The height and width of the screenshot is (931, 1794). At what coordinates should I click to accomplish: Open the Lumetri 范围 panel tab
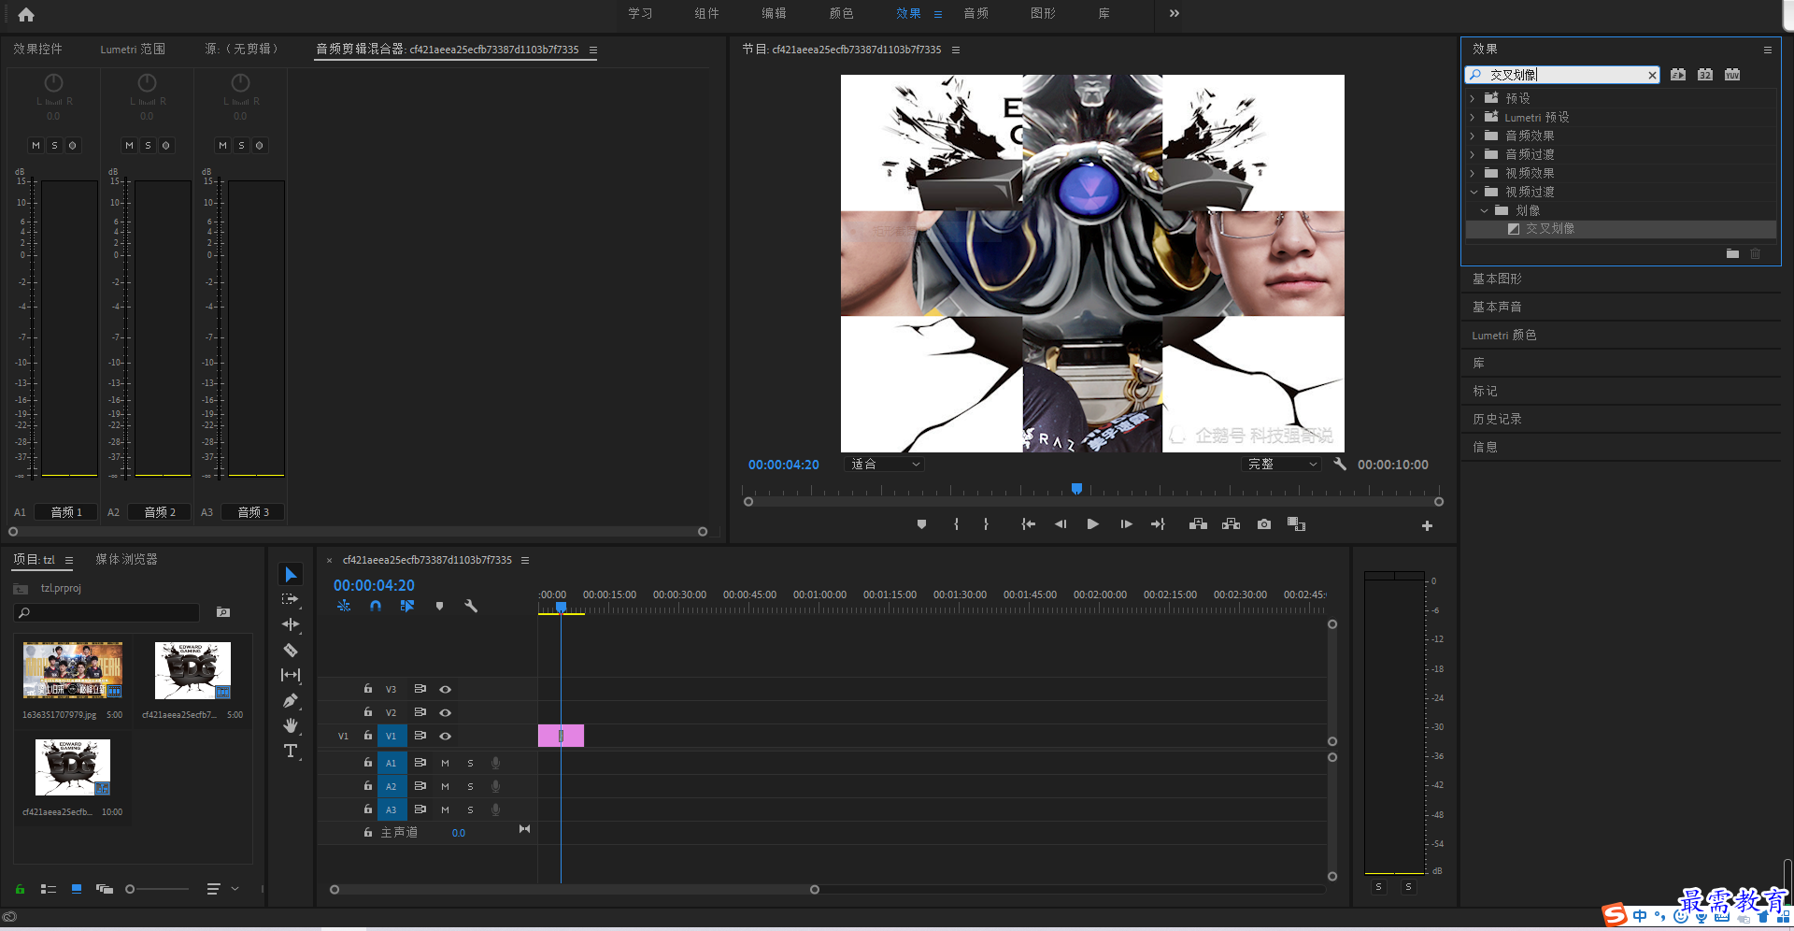tap(133, 49)
